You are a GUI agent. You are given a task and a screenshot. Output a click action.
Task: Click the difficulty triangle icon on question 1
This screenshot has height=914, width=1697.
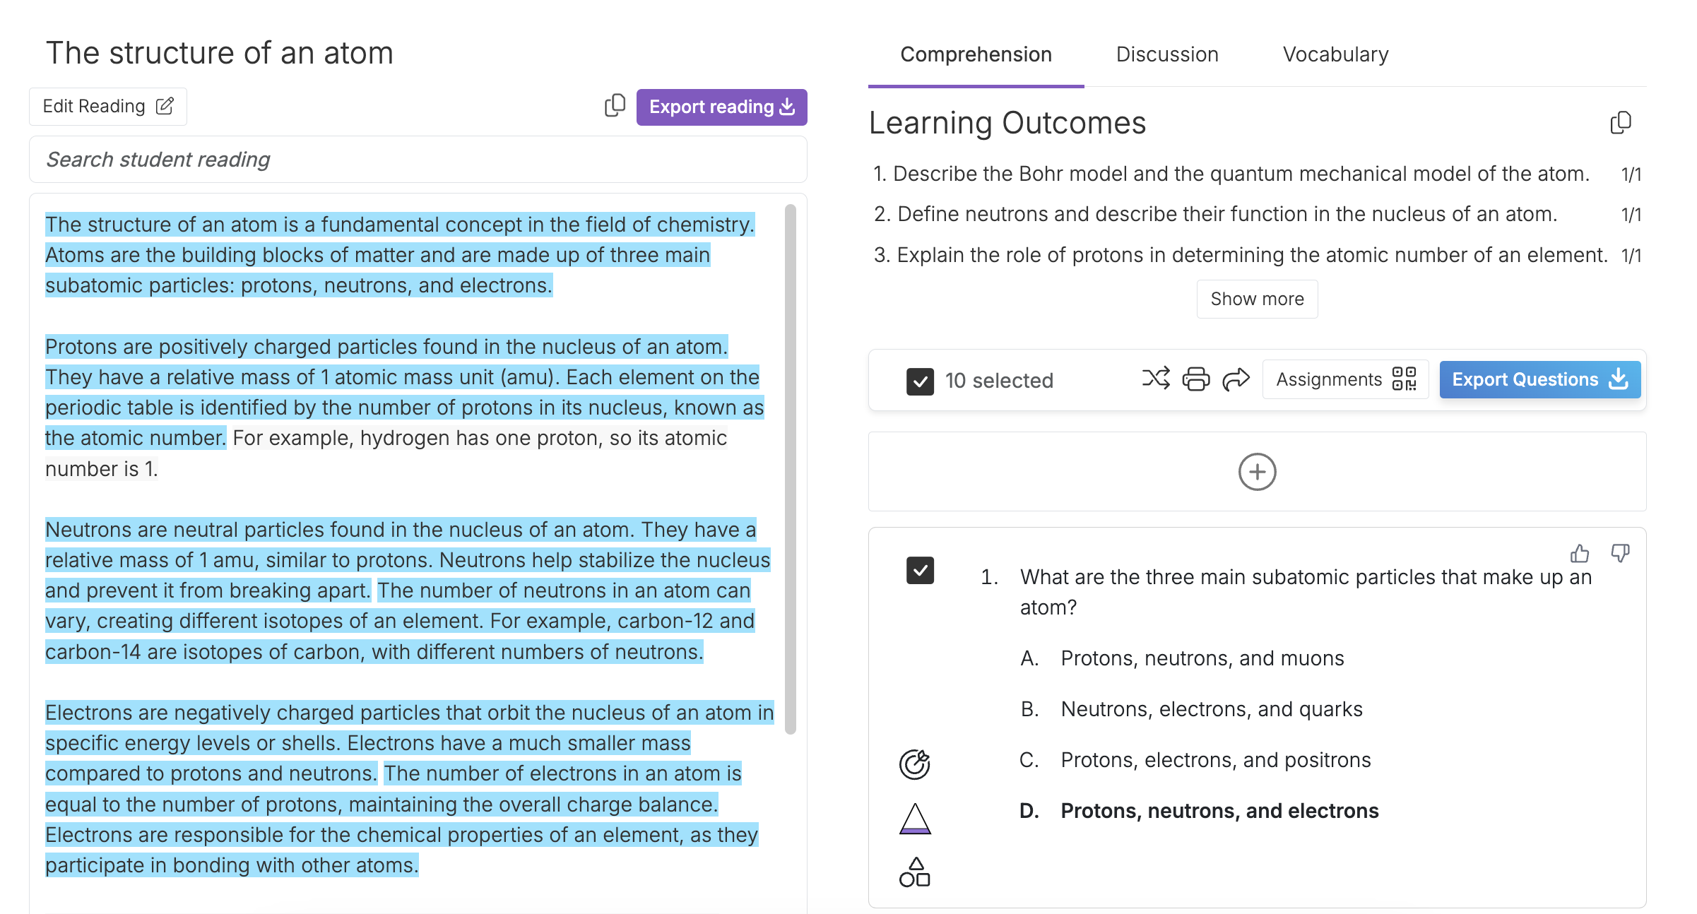(x=914, y=818)
